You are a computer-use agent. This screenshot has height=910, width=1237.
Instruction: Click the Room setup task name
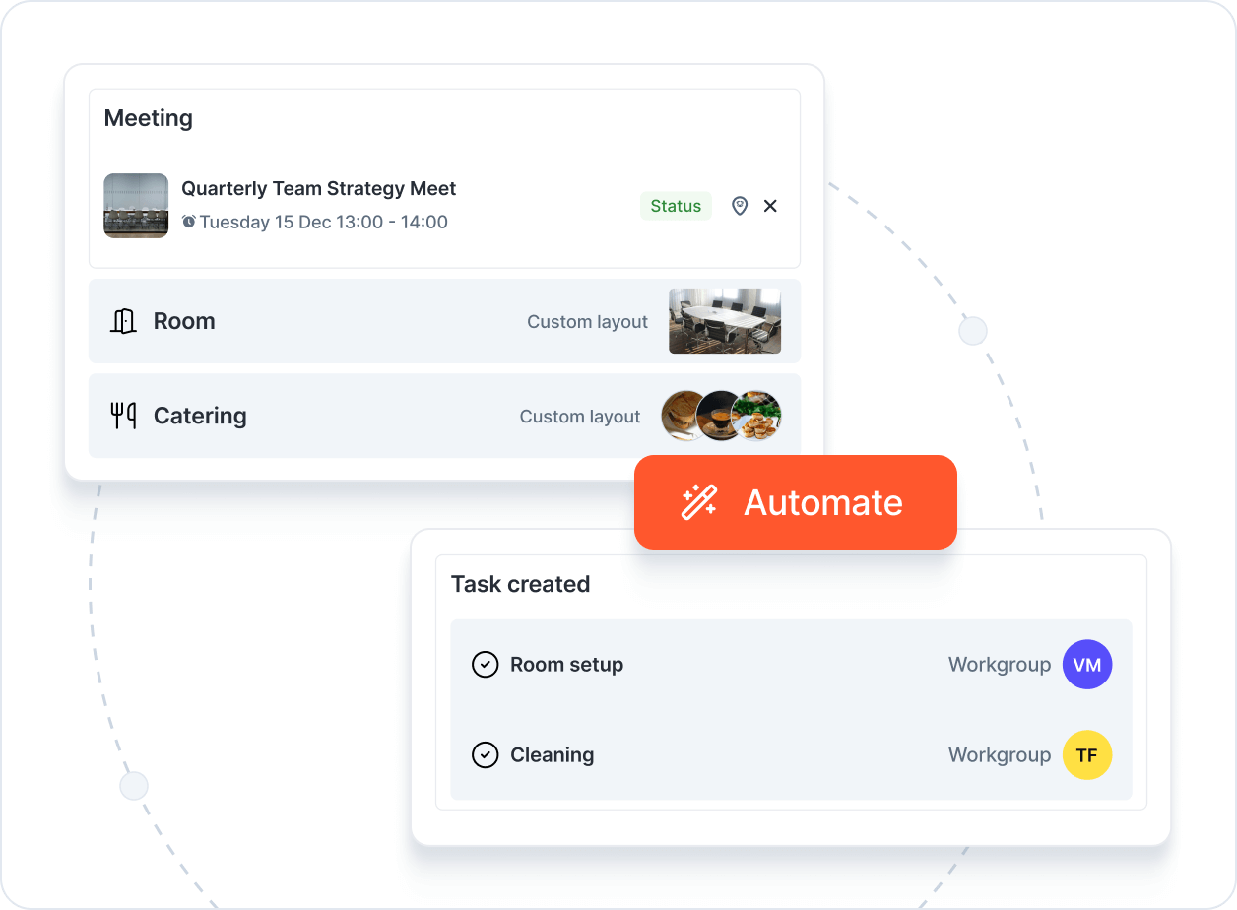click(566, 665)
